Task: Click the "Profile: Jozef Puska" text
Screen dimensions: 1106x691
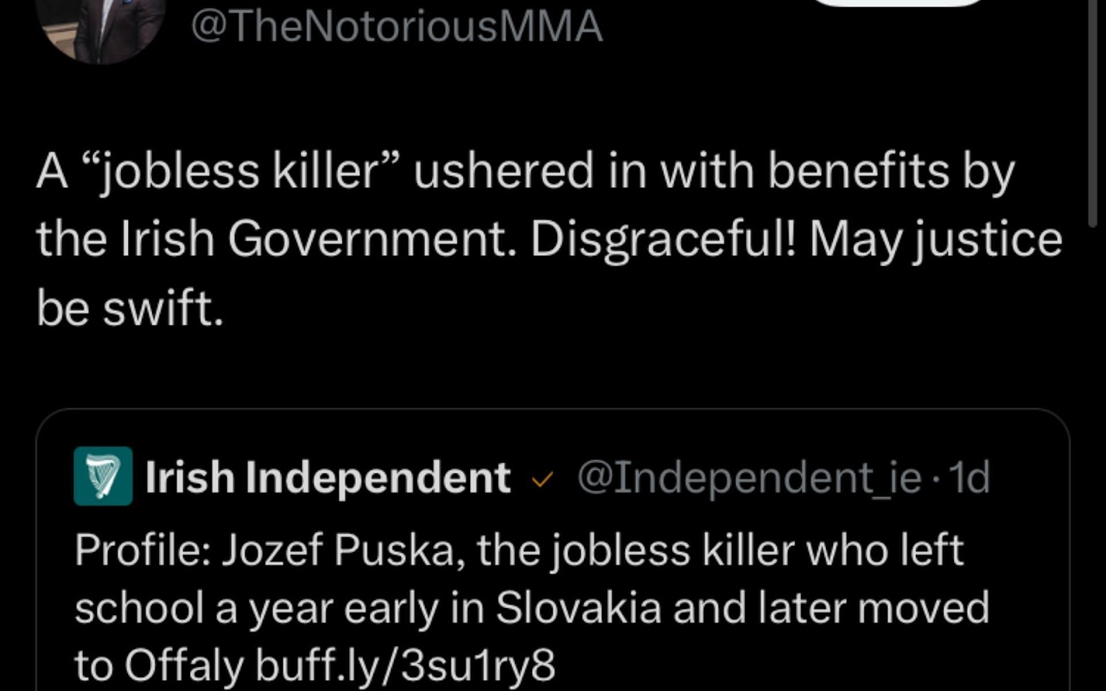Action: coord(268,550)
